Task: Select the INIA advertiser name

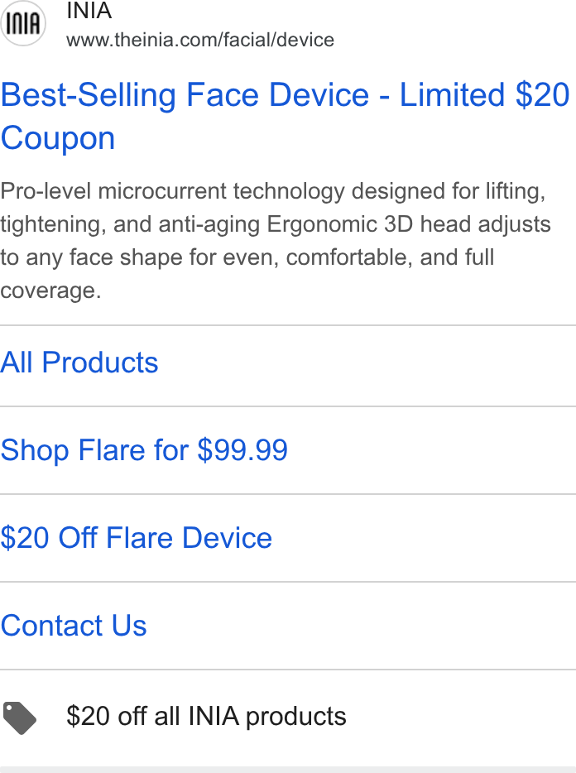Action: coord(89,11)
